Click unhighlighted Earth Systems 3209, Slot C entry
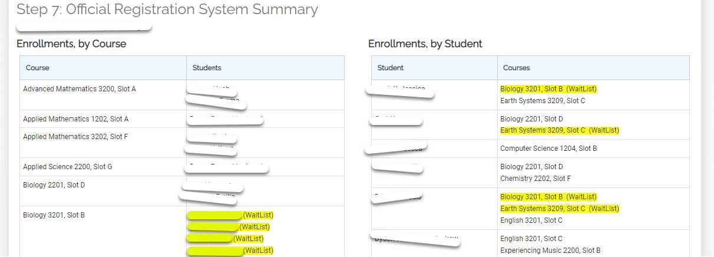Viewport: 714px width, 257px height. (543, 101)
